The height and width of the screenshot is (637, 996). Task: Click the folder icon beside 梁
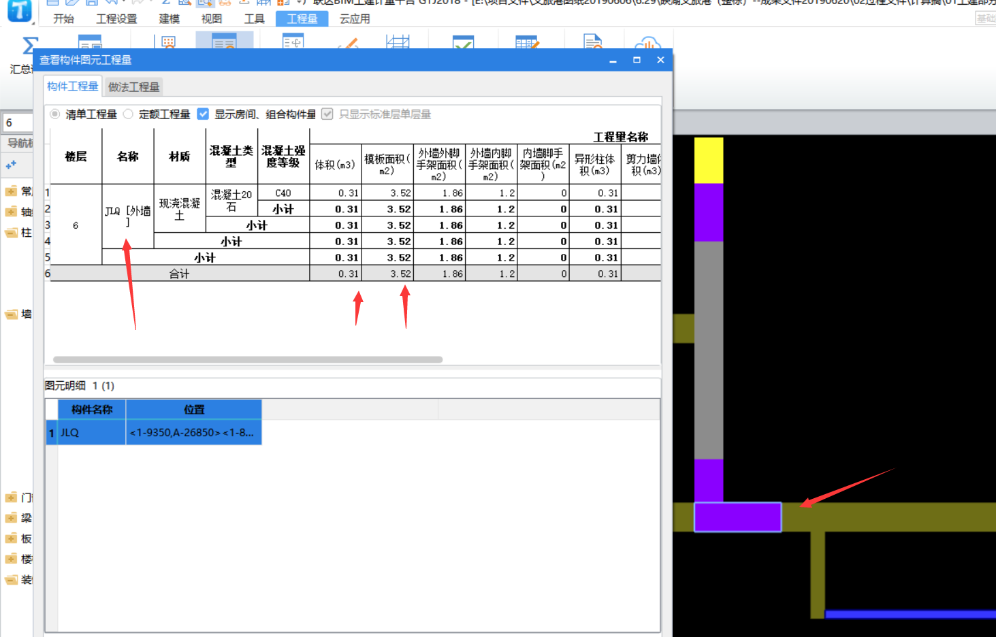11,518
